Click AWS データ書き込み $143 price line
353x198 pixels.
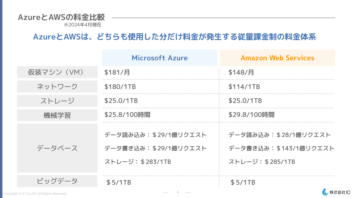click(281, 148)
